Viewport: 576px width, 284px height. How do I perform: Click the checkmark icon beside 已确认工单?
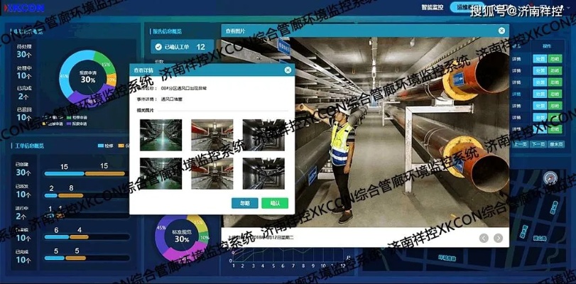tap(158, 47)
